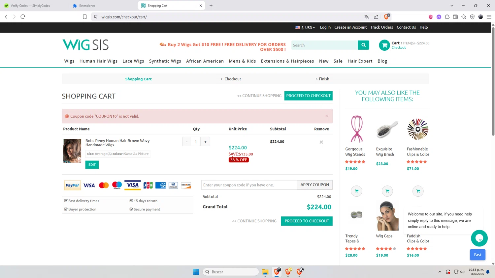
Task: Open notifications bell in system tray
Action: 488,272
